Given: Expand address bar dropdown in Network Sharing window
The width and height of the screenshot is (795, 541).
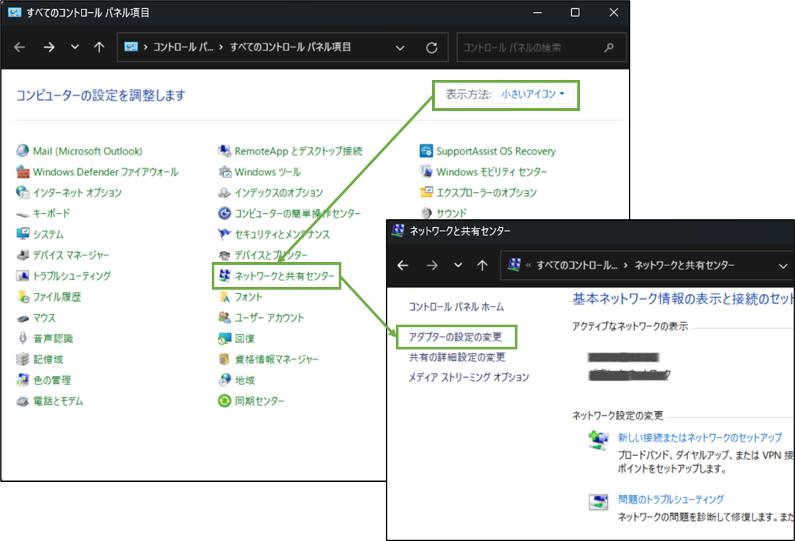Looking at the screenshot, I should (783, 265).
